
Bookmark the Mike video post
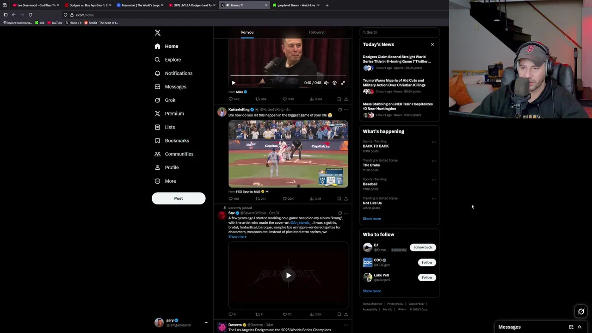pyautogui.click(x=339, y=99)
